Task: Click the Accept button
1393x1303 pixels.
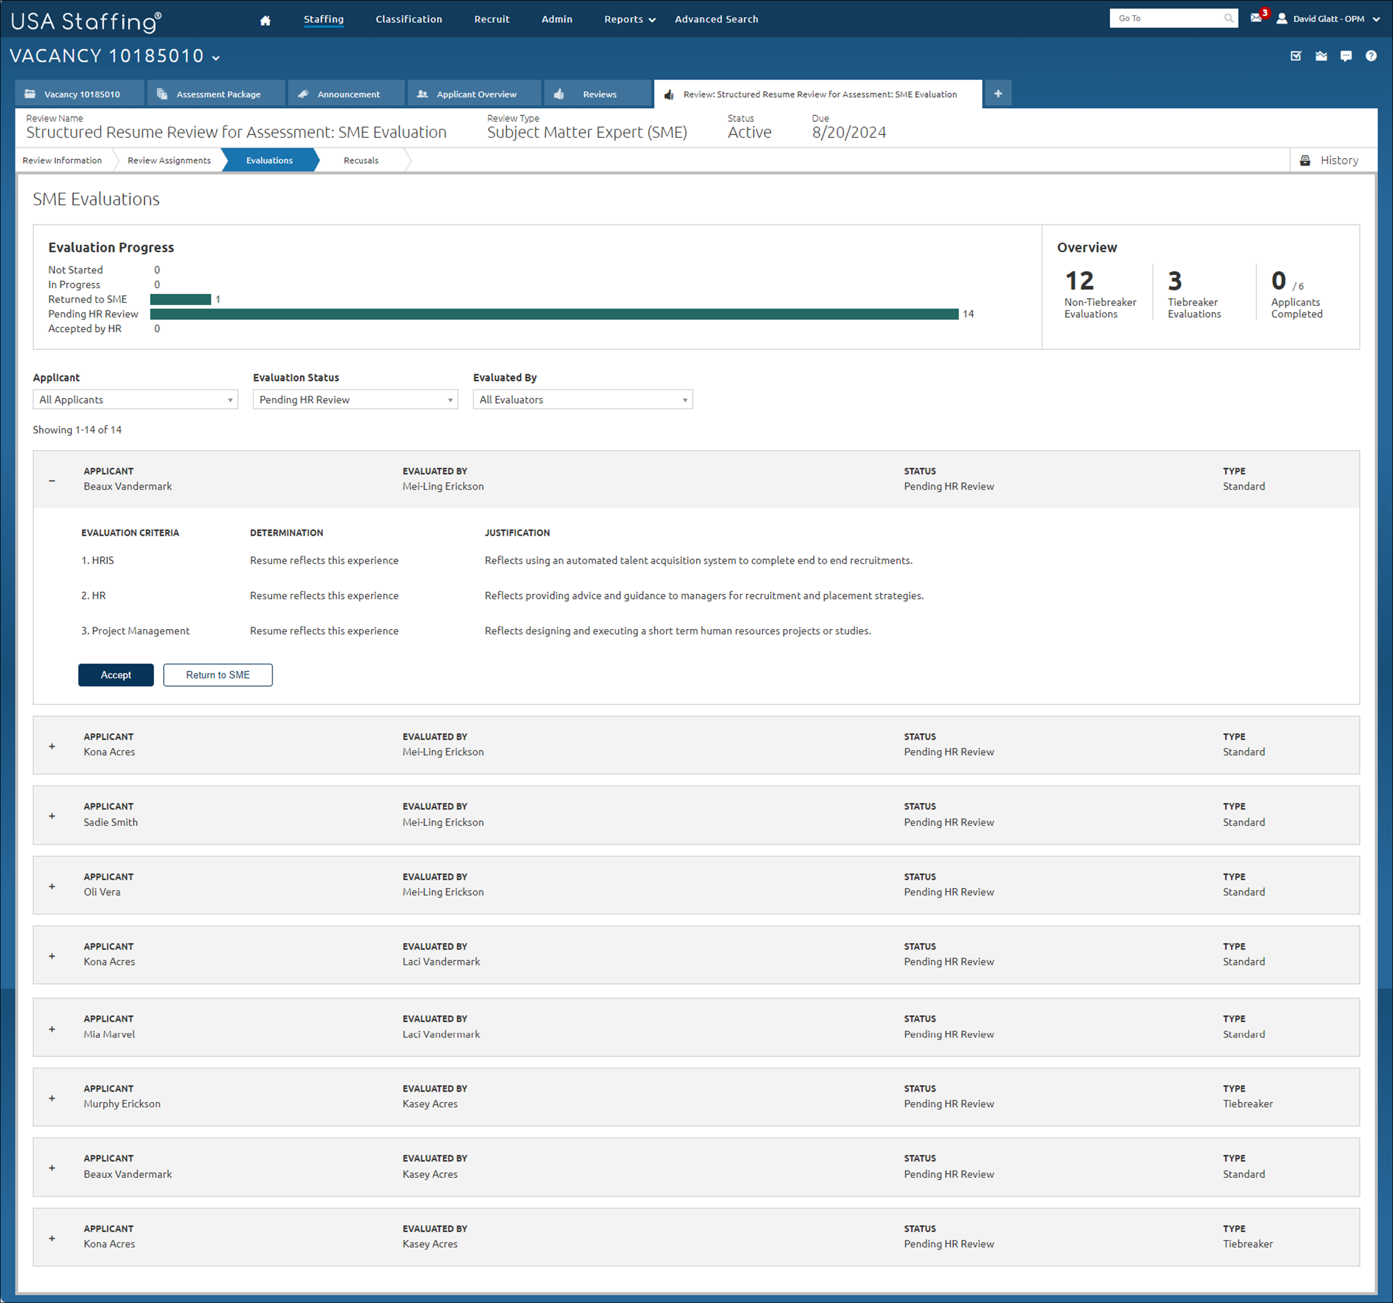Action: 116,675
